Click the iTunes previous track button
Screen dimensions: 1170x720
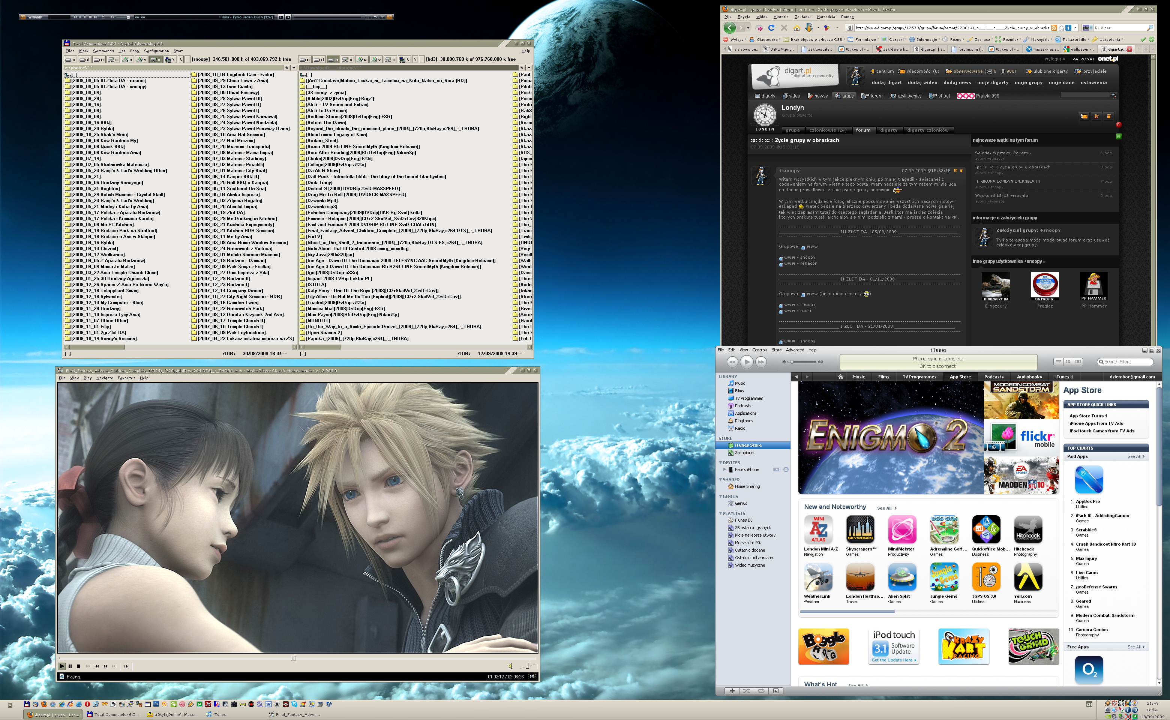point(732,362)
